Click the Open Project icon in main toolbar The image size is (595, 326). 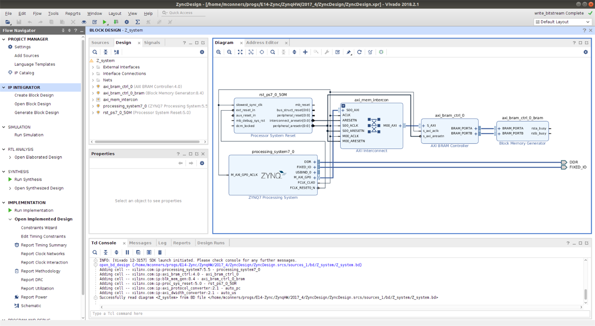coord(8,22)
